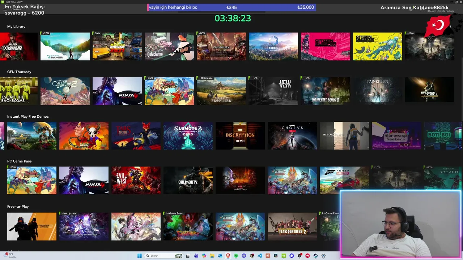463x260 pixels.
Task: Open the GFN Thursday section heading
Action: pos(19,72)
